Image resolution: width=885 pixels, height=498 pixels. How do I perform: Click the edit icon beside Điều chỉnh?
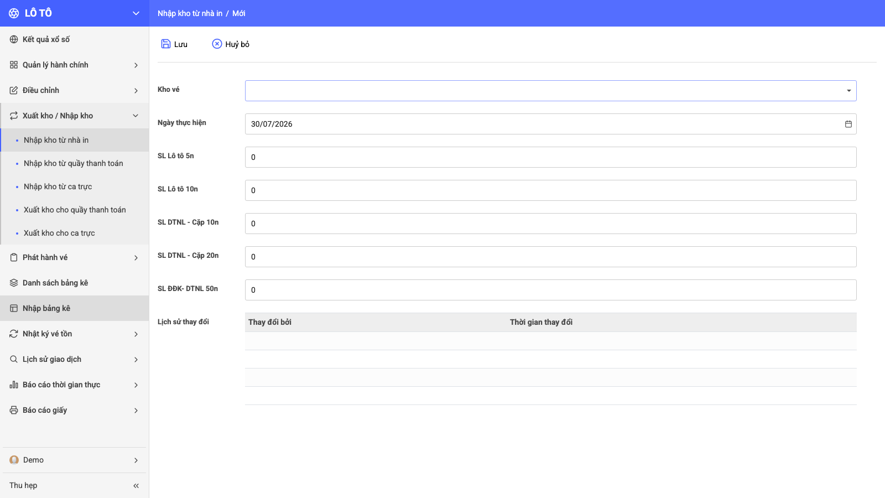point(14,90)
